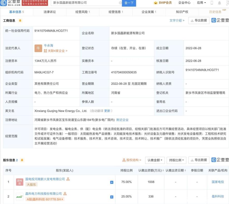This screenshot has height=204, width=229.
Task: Switch to the 法律诉讼 tab
Action: point(50,12)
